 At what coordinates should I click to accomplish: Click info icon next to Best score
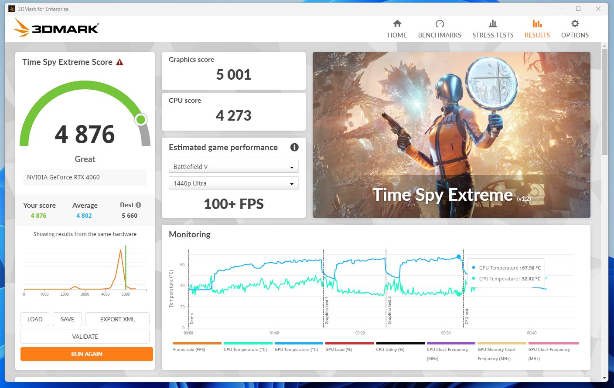click(x=138, y=205)
